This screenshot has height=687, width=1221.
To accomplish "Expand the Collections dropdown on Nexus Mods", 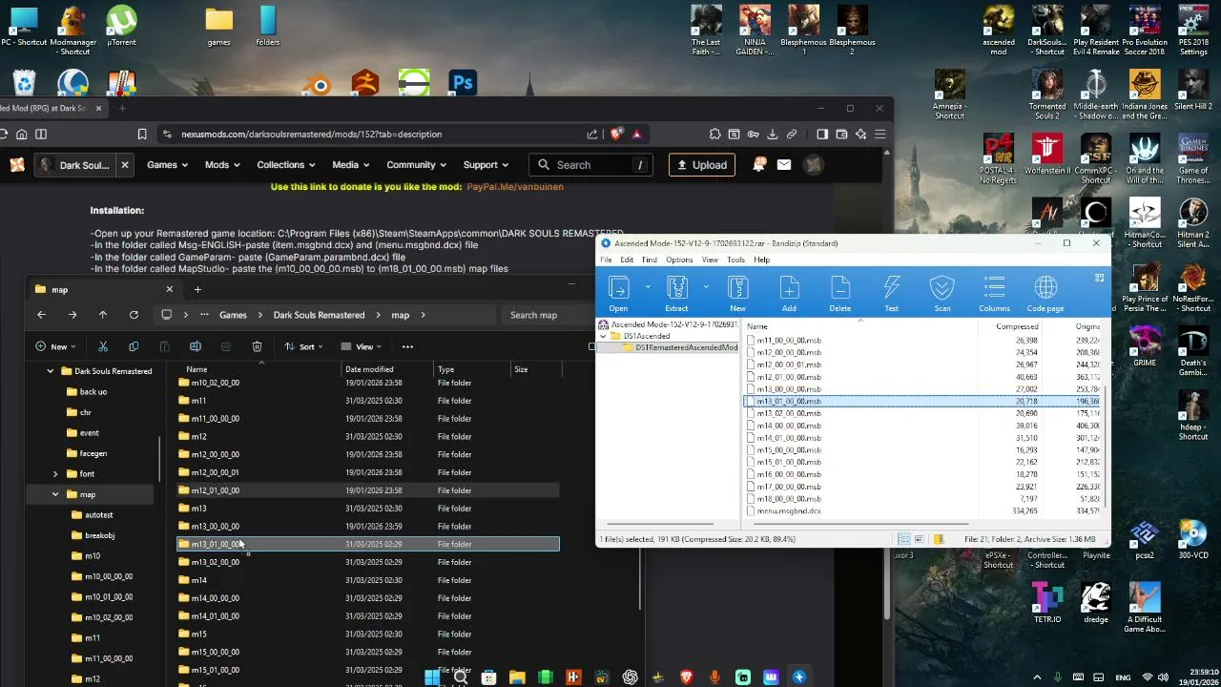I will pos(286,165).
